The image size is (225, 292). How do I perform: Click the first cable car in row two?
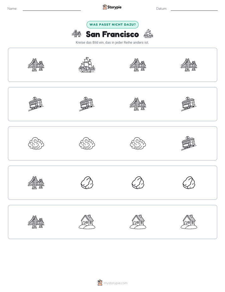click(x=36, y=104)
